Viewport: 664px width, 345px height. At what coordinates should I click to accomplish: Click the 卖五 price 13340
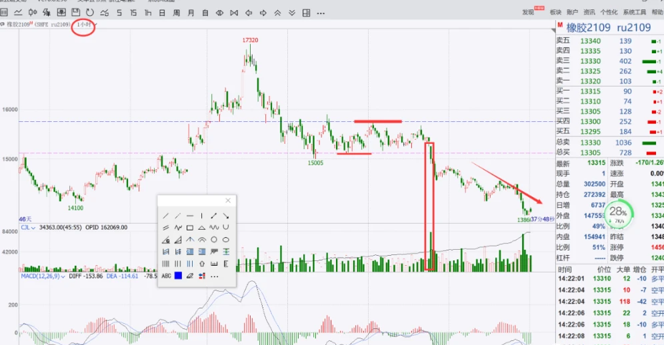[x=590, y=41]
